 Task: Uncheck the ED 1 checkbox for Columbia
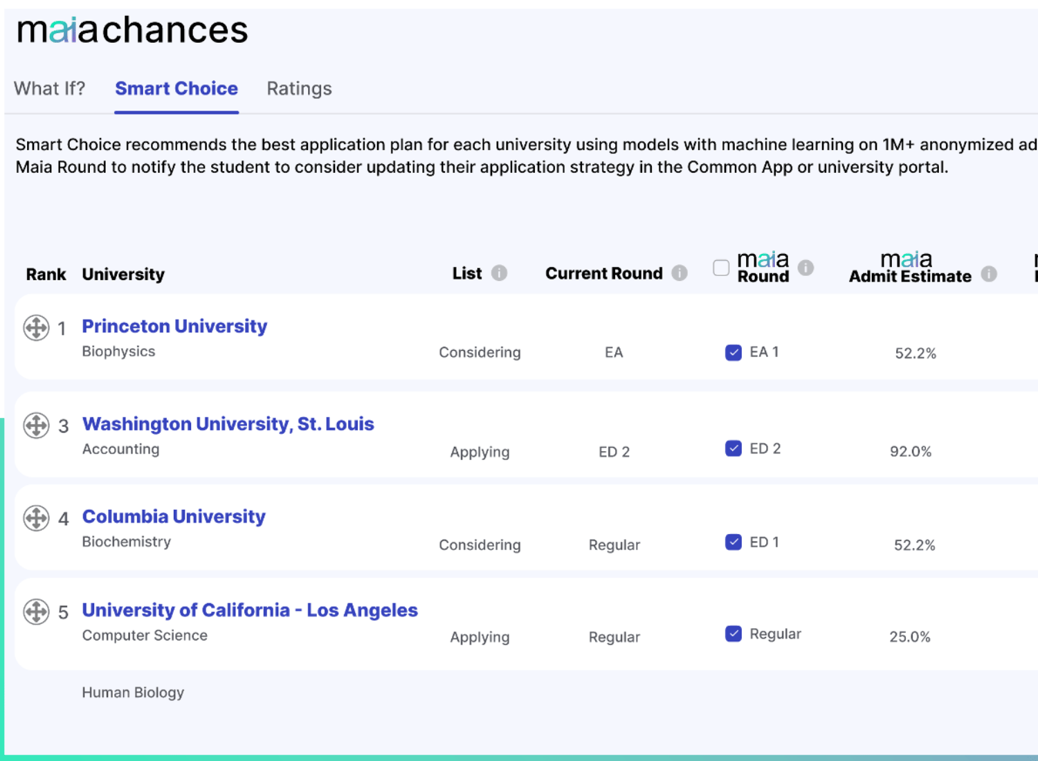click(734, 542)
